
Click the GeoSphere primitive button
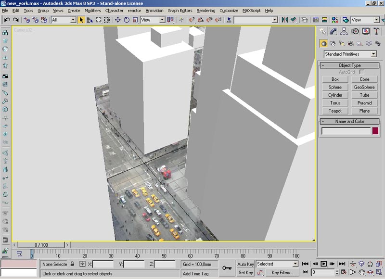click(x=364, y=87)
